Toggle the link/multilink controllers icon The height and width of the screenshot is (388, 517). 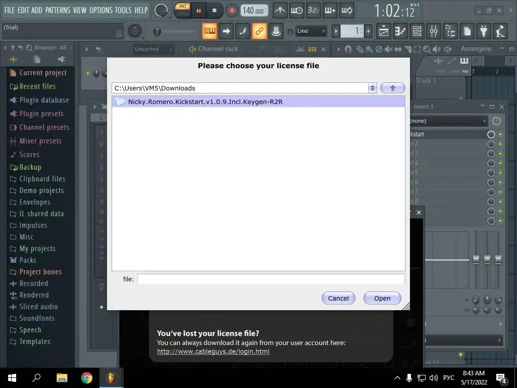[x=259, y=31]
